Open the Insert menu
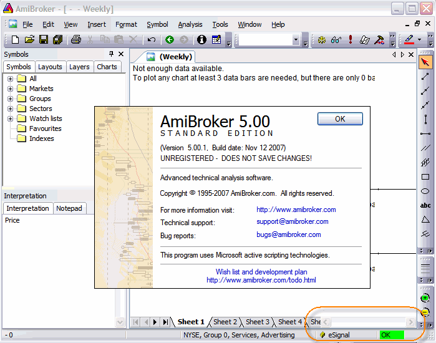 (97, 24)
